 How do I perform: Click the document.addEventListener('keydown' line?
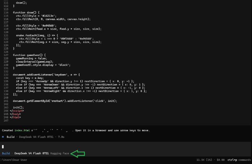tap(46, 75)
